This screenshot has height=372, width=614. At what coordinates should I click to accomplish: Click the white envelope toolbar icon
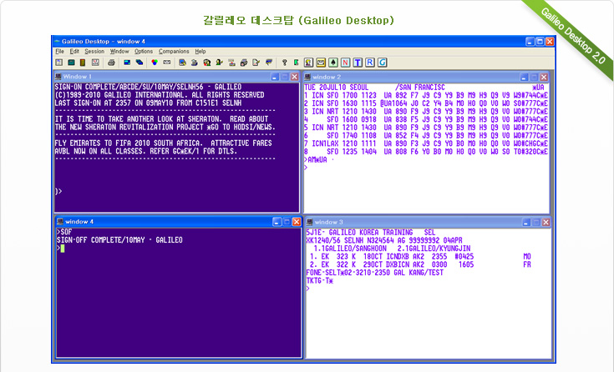[x=167, y=63]
